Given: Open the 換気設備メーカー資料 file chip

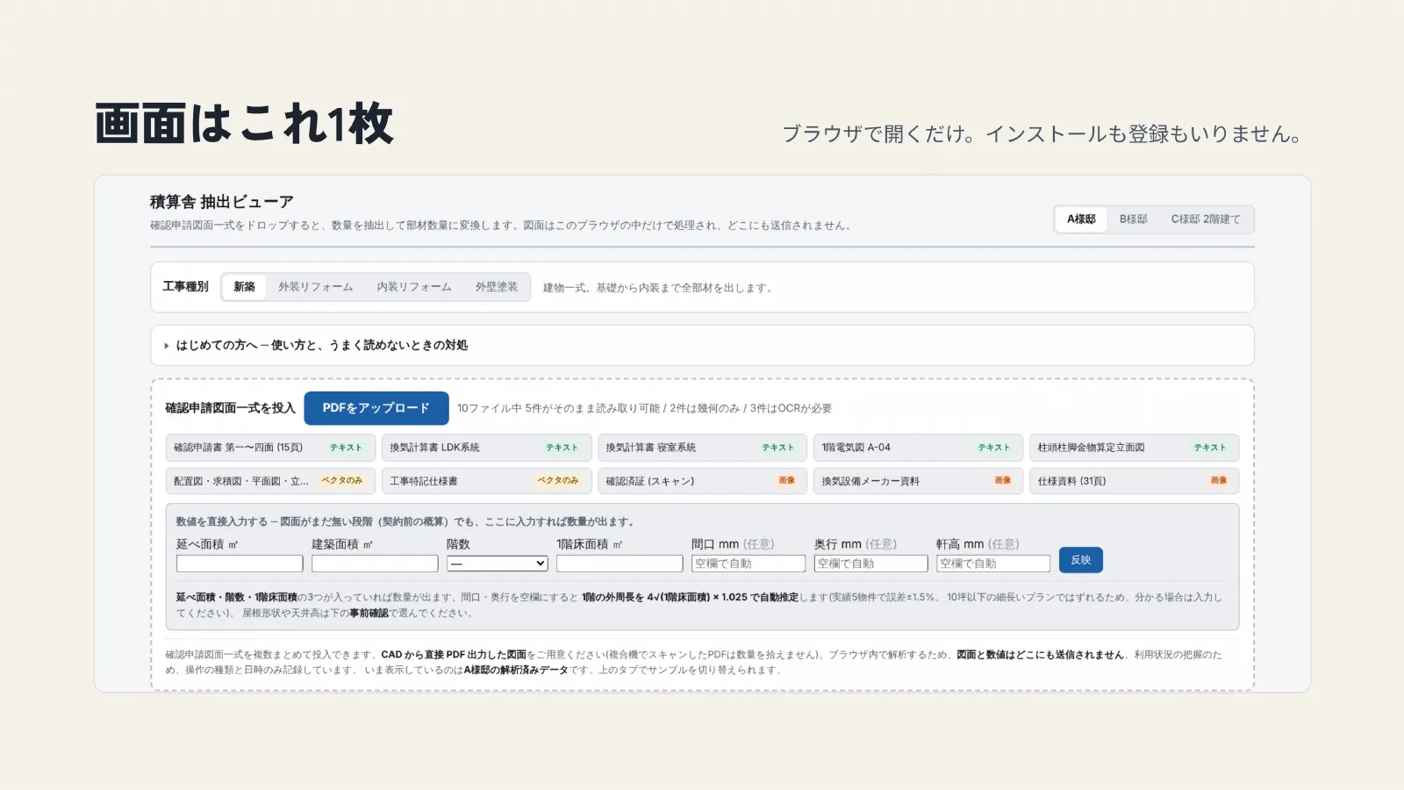Looking at the screenshot, I should (919, 481).
